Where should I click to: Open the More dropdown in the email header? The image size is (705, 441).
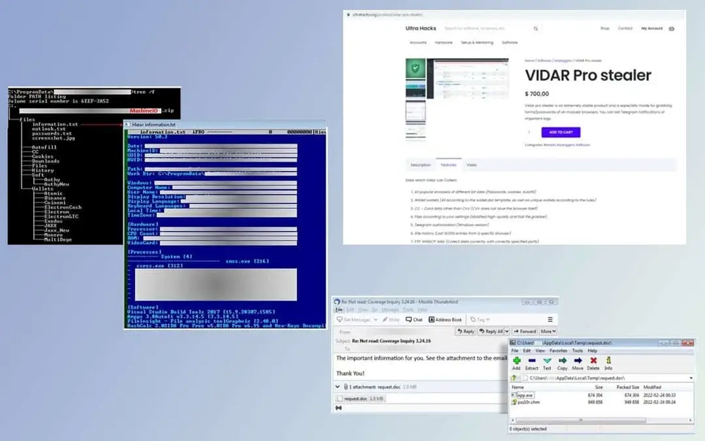click(548, 331)
